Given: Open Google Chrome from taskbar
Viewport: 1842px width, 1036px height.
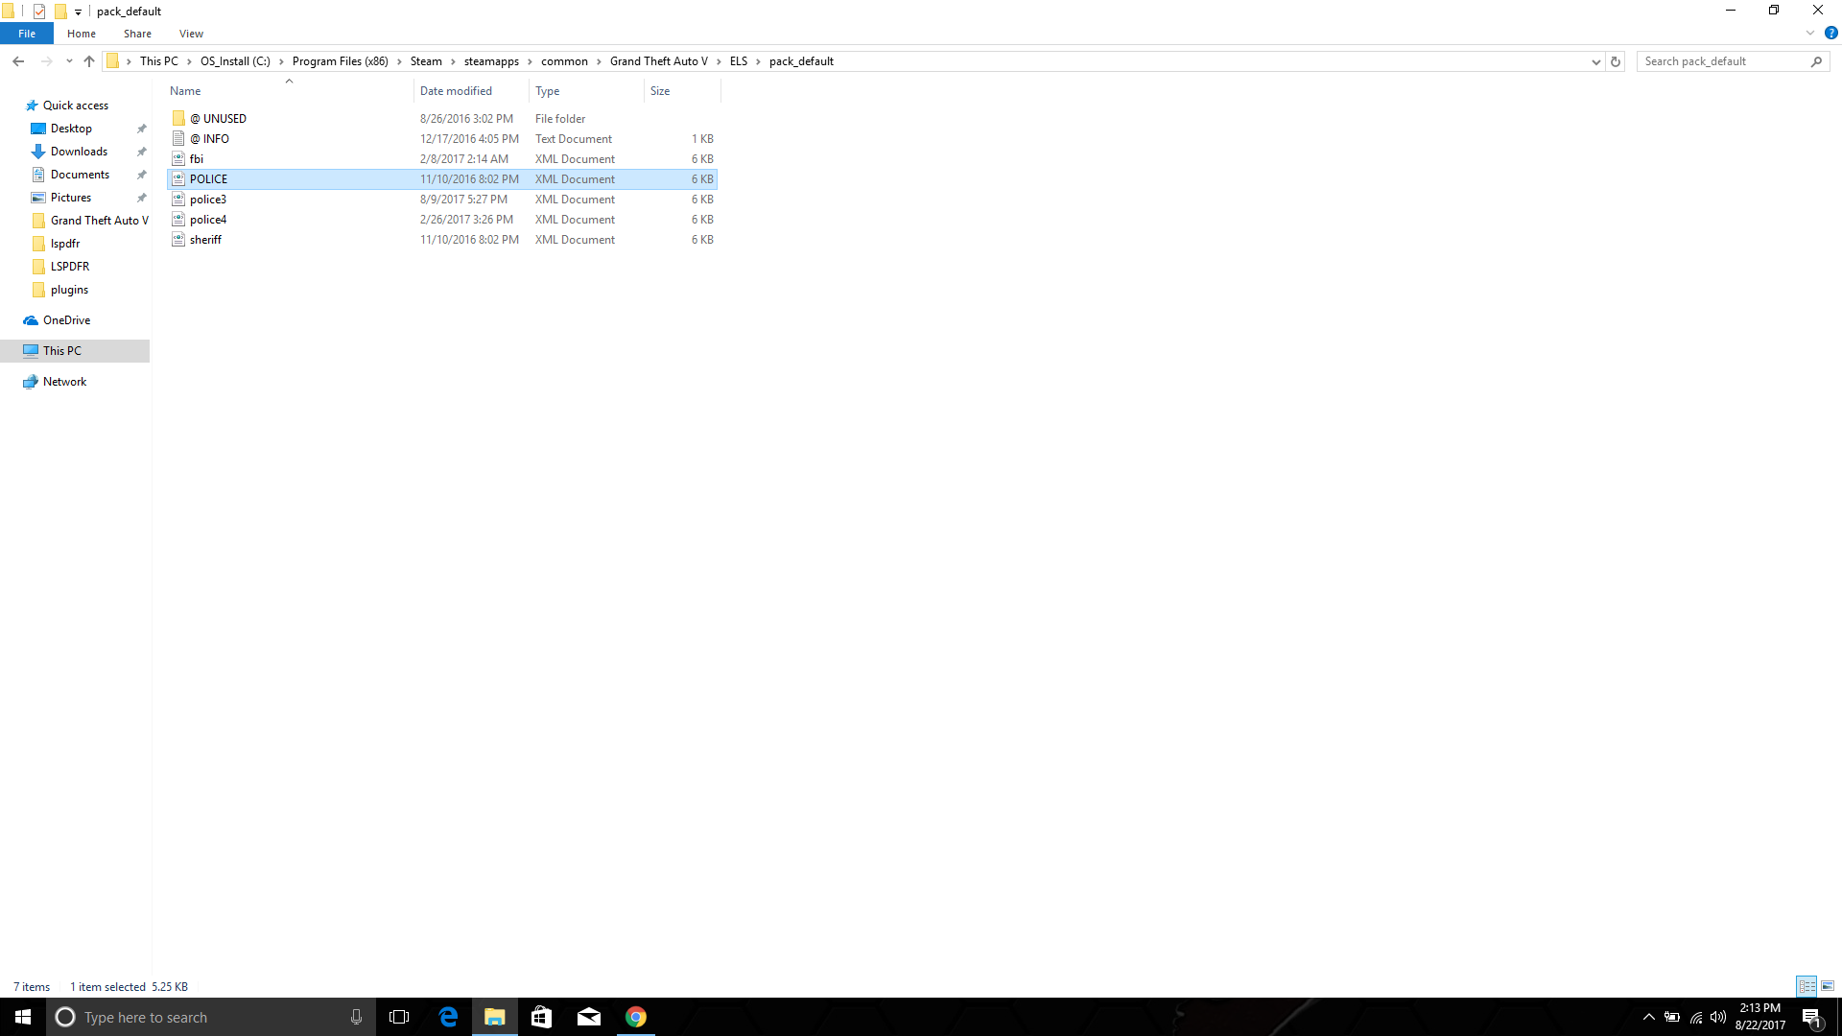Looking at the screenshot, I should click(636, 1017).
